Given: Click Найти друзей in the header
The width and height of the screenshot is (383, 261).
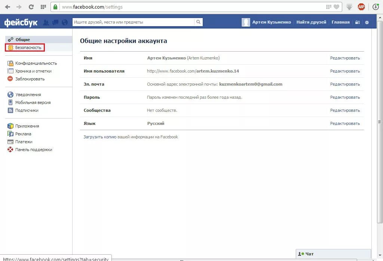Looking at the screenshot, I should 311,22.
